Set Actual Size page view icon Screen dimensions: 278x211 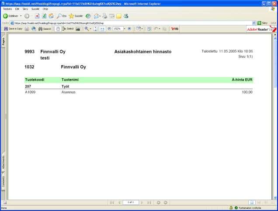pyautogui.click(x=96, y=29)
